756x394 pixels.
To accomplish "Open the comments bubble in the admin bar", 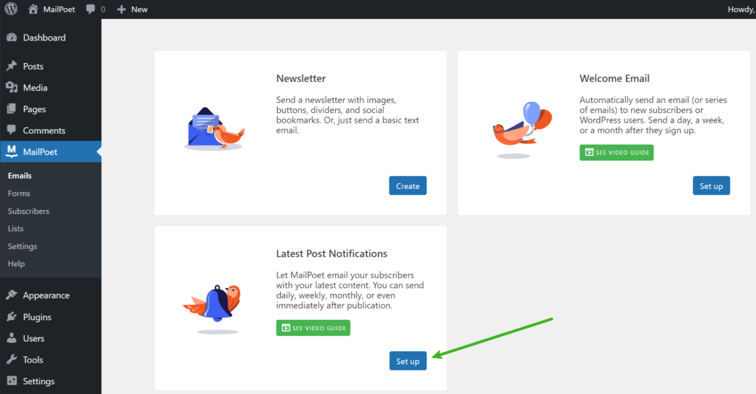I will point(91,9).
